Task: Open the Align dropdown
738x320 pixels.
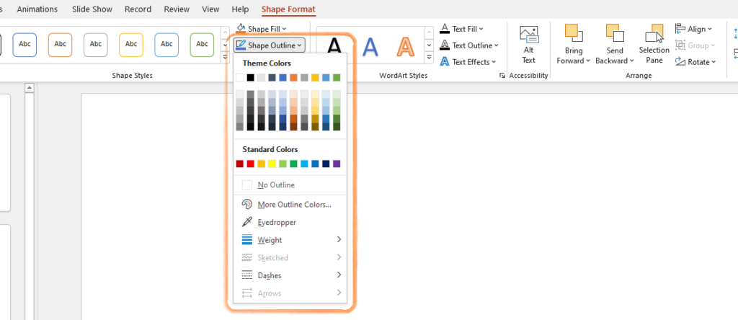Action: click(693, 29)
